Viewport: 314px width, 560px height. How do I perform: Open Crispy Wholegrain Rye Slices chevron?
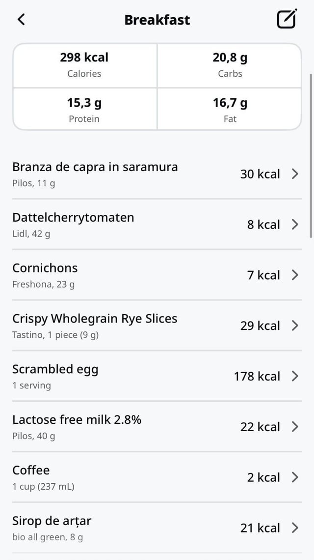point(295,326)
